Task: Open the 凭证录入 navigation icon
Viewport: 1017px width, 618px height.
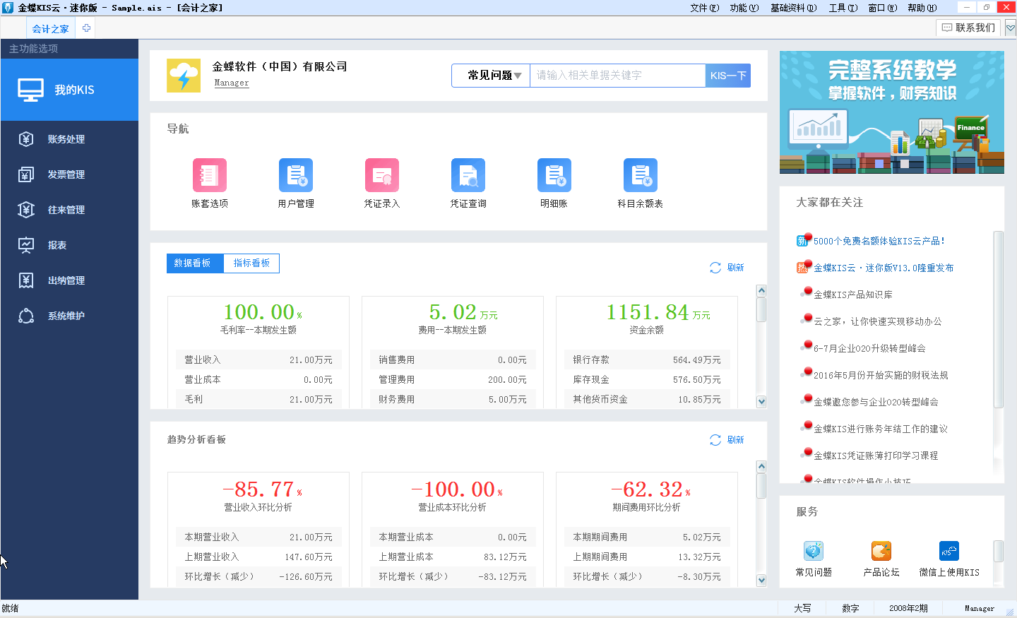Action: click(x=382, y=175)
